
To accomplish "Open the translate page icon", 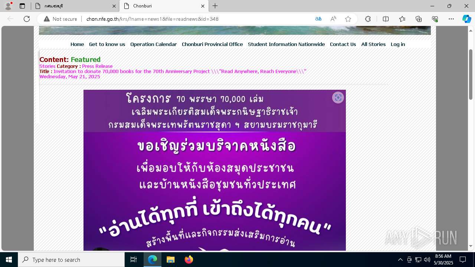I will pos(318,19).
